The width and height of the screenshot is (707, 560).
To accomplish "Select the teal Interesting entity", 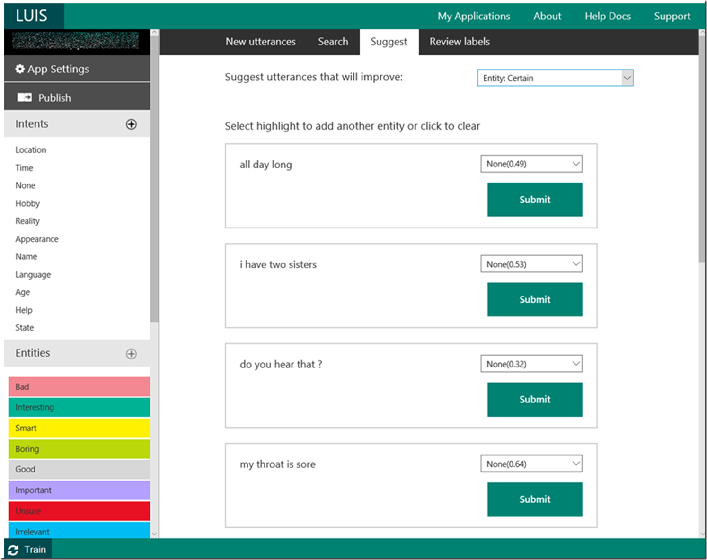I will pos(79,407).
